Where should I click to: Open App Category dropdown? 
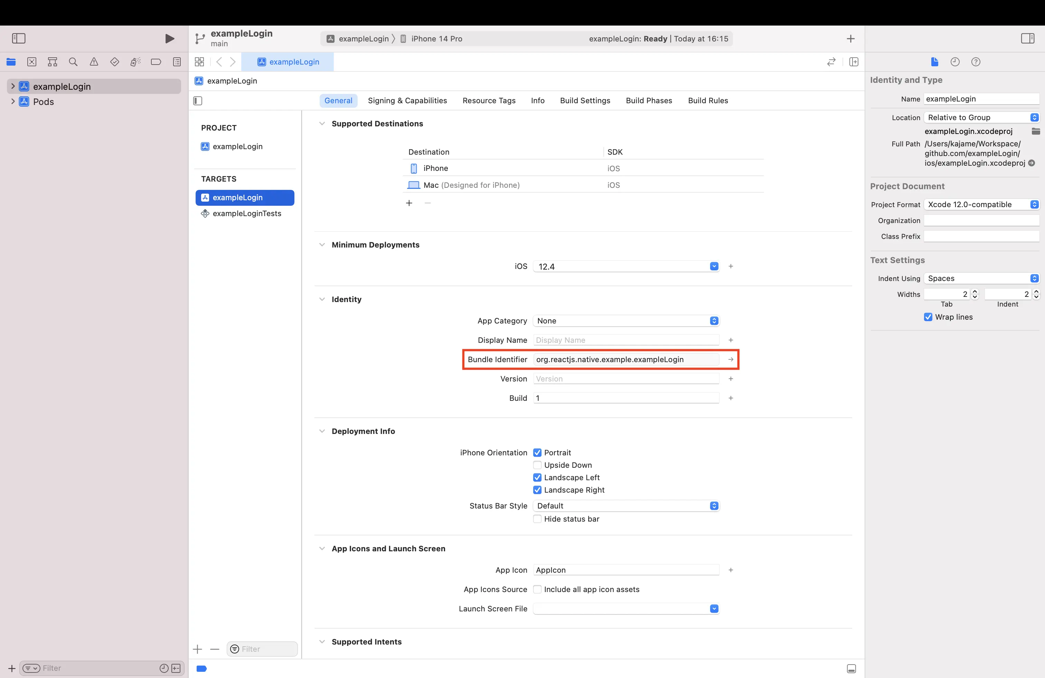[626, 321]
